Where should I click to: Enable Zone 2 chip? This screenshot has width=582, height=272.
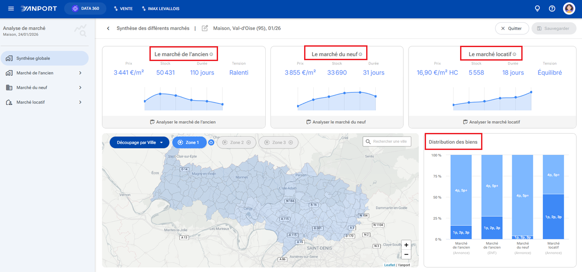tap(236, 143)
